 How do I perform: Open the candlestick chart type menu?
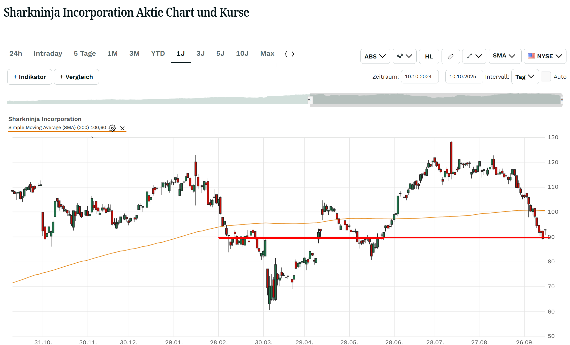pos(404,56)
